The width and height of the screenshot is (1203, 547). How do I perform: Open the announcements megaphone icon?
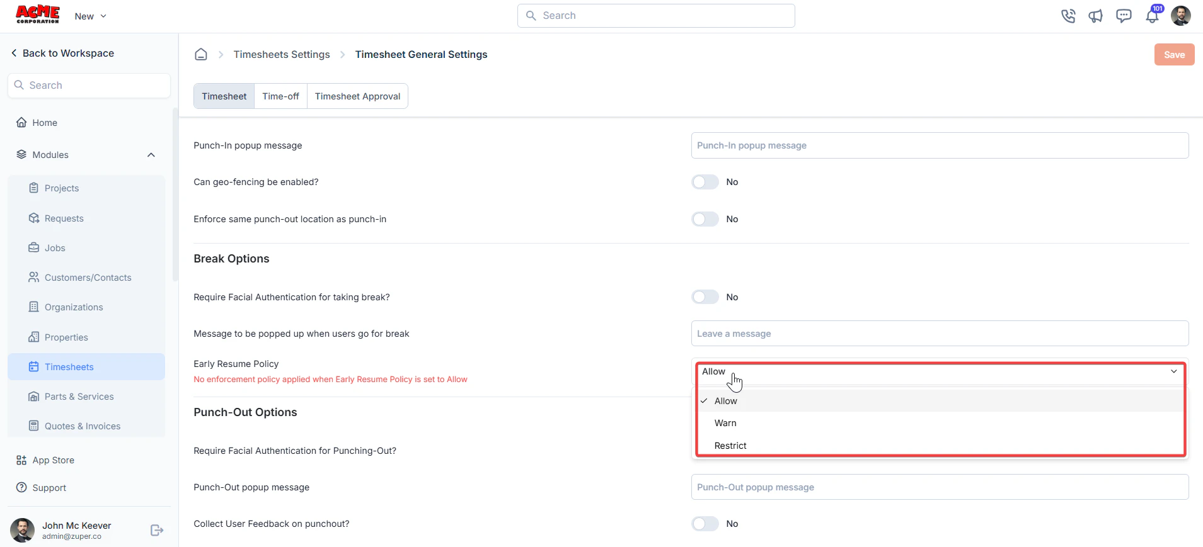tap(1096, 16)
